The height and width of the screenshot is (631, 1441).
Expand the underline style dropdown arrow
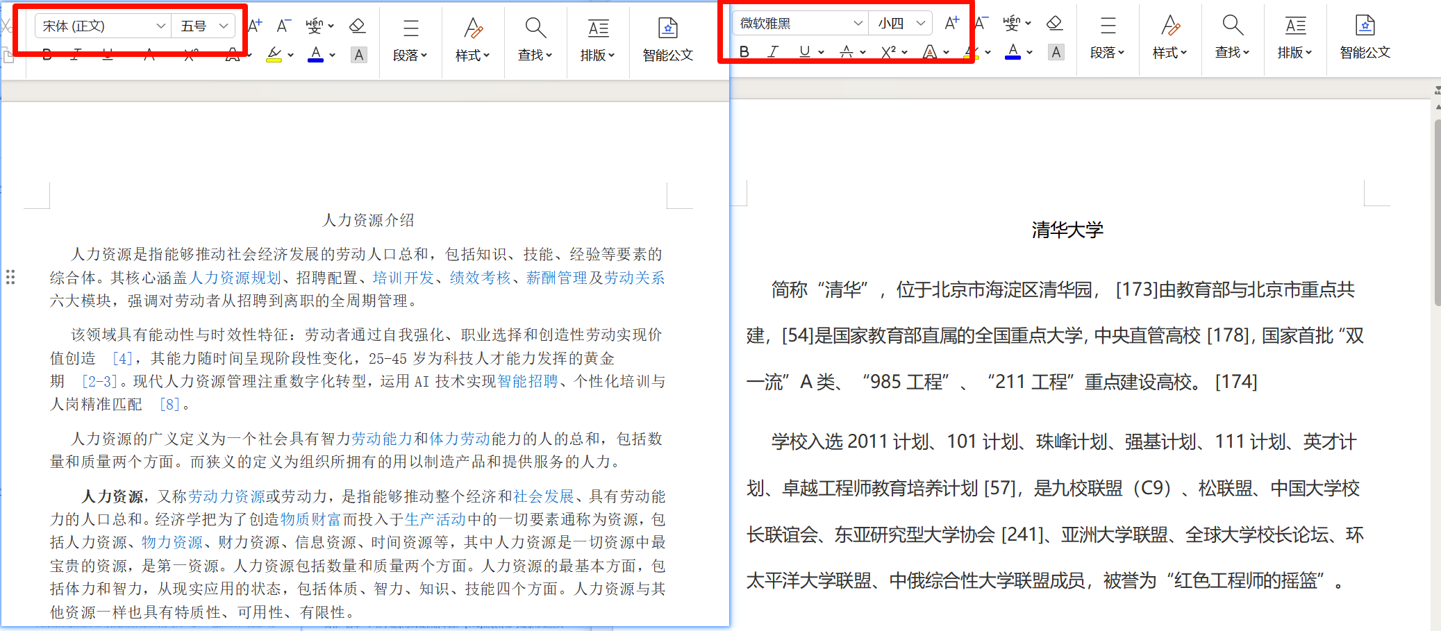click(x=821, y=52)
